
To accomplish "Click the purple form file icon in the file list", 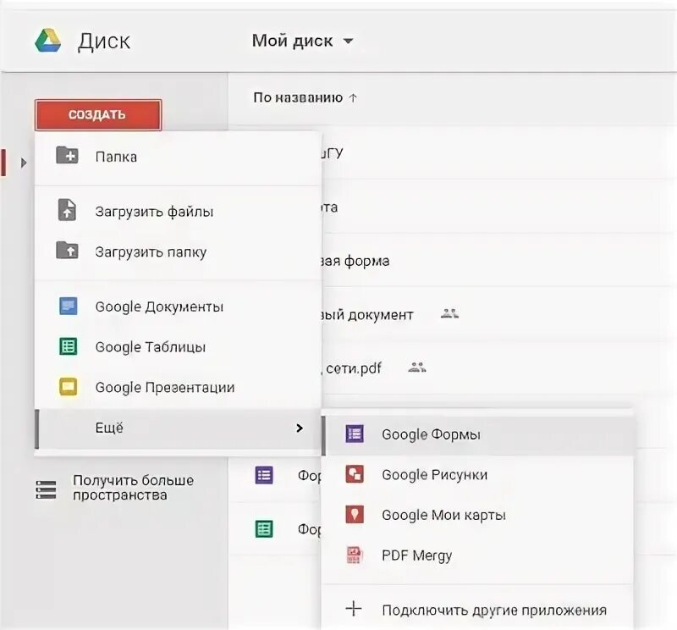I will point(264,475).
